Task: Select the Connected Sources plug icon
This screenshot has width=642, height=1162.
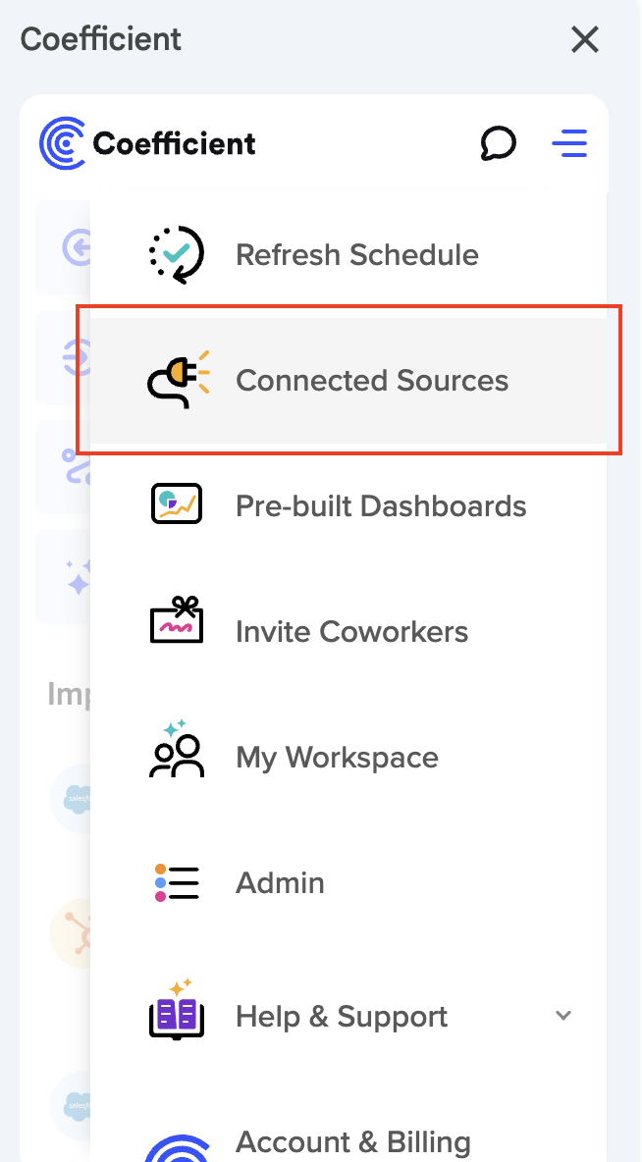Action: tap(175, 379)
